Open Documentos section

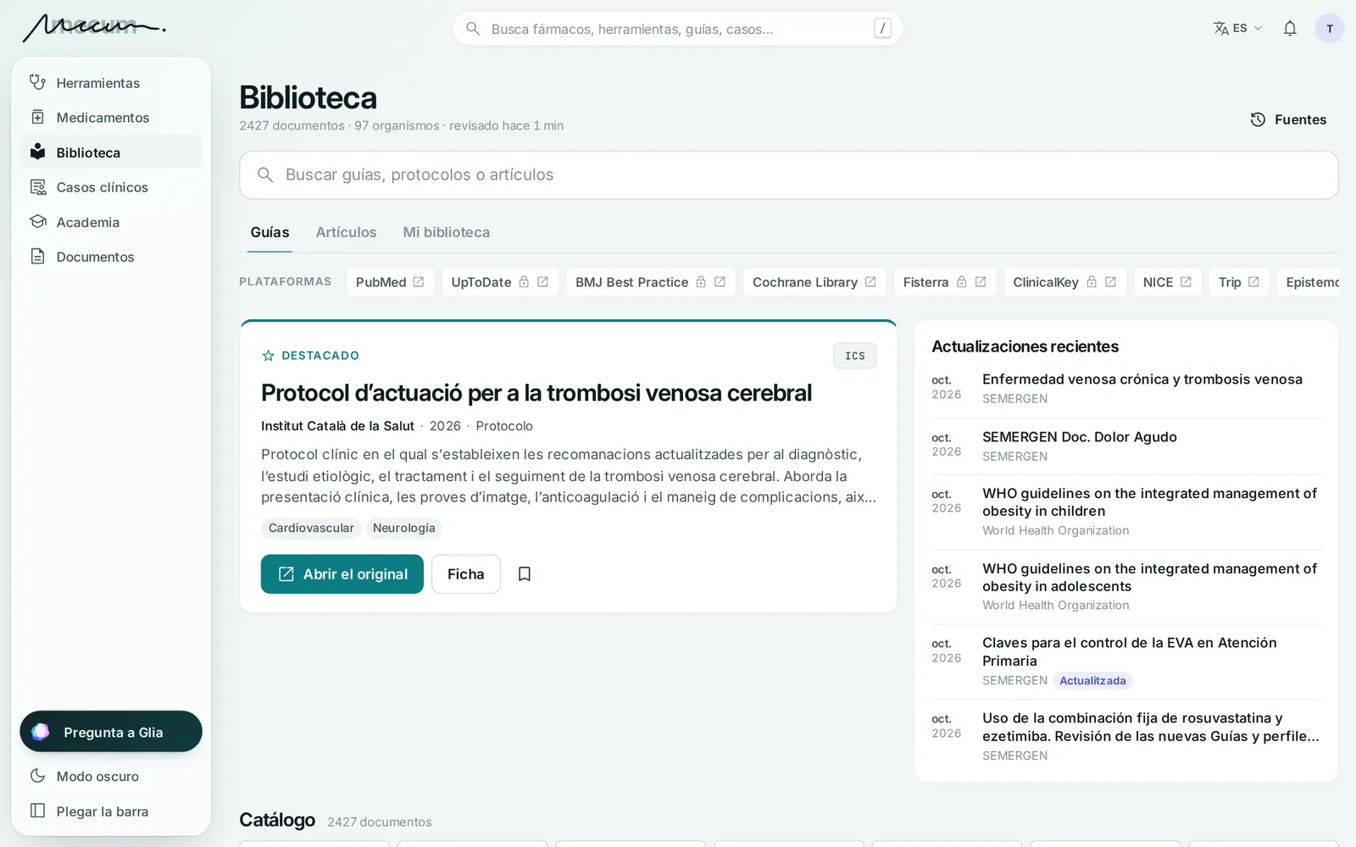(x=111, y=257)
